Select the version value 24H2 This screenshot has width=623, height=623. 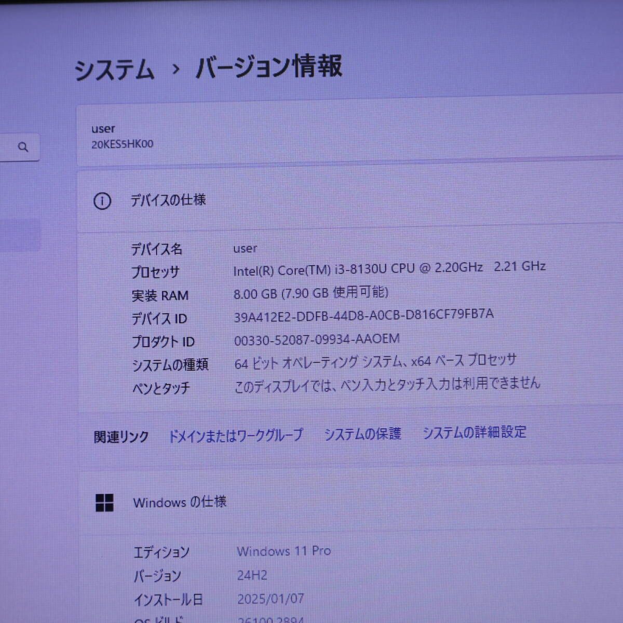coord(252,575)
